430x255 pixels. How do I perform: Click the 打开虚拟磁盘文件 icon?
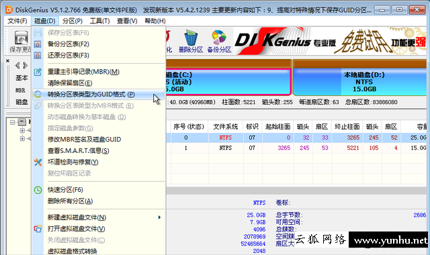[38, 229]
